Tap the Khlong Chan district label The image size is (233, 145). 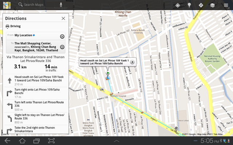click(123, 13)
